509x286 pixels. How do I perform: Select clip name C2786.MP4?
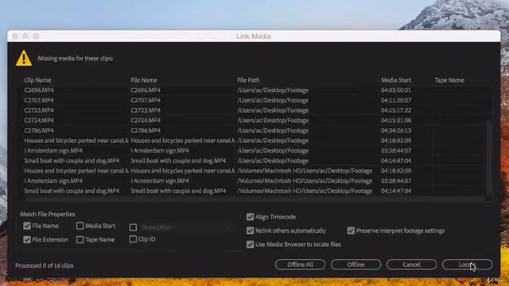tap(39, 130)
